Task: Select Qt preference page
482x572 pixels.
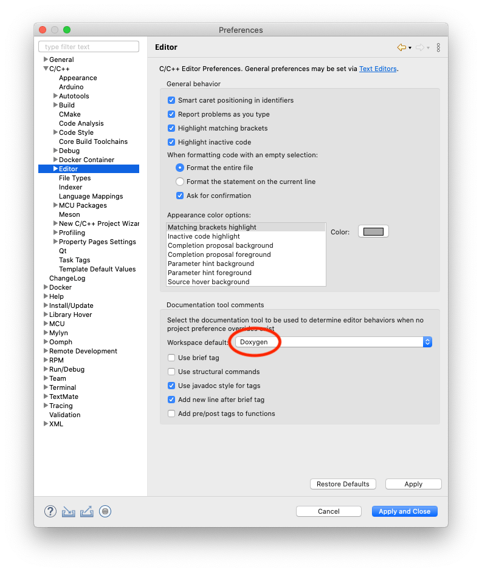Action: click(x=63, y=251)
